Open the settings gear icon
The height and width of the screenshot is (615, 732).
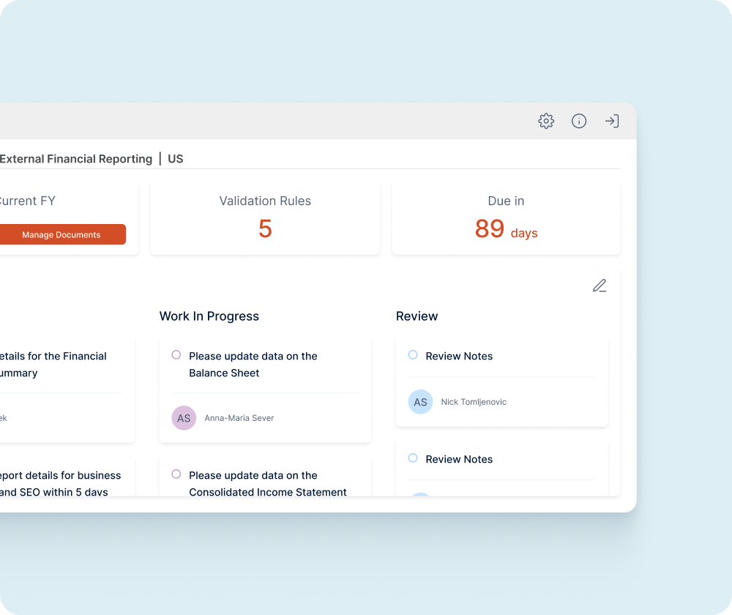[x=546, y=121]
